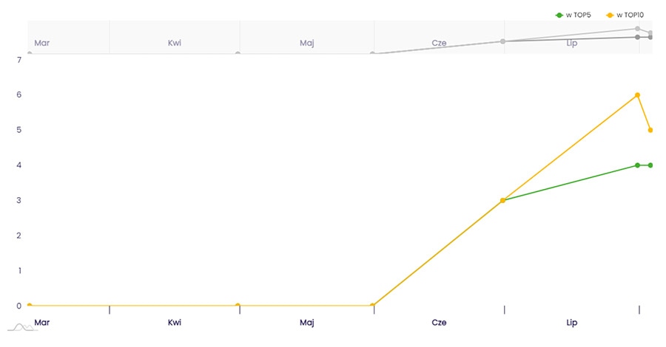Click the zero-value point at start of Mar
This screenshot has width=666, height=347.
click(29, 305)
